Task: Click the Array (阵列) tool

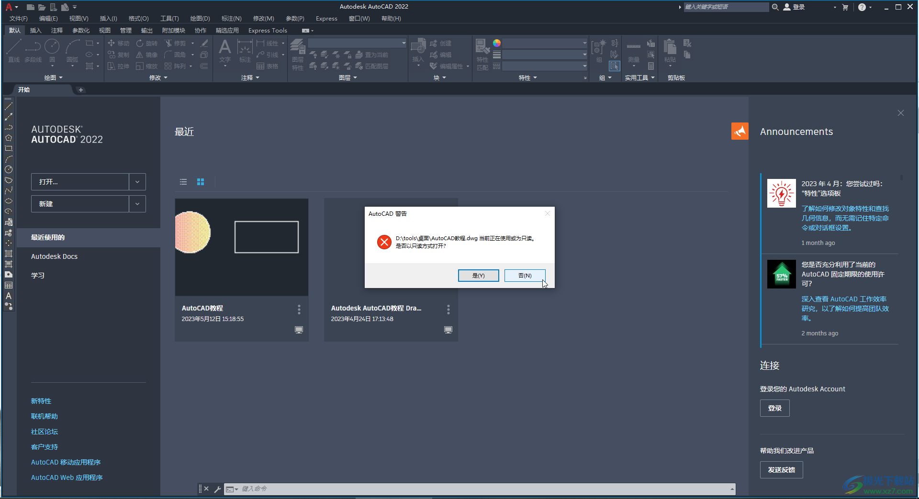Action: click(x=175, y=66)
